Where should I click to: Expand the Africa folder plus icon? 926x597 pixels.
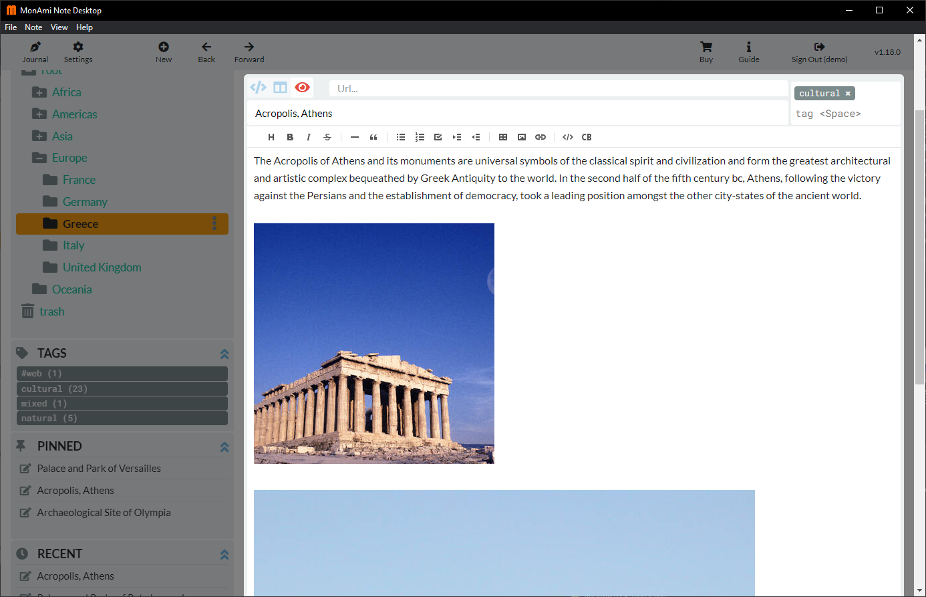[x=39, y=92]
